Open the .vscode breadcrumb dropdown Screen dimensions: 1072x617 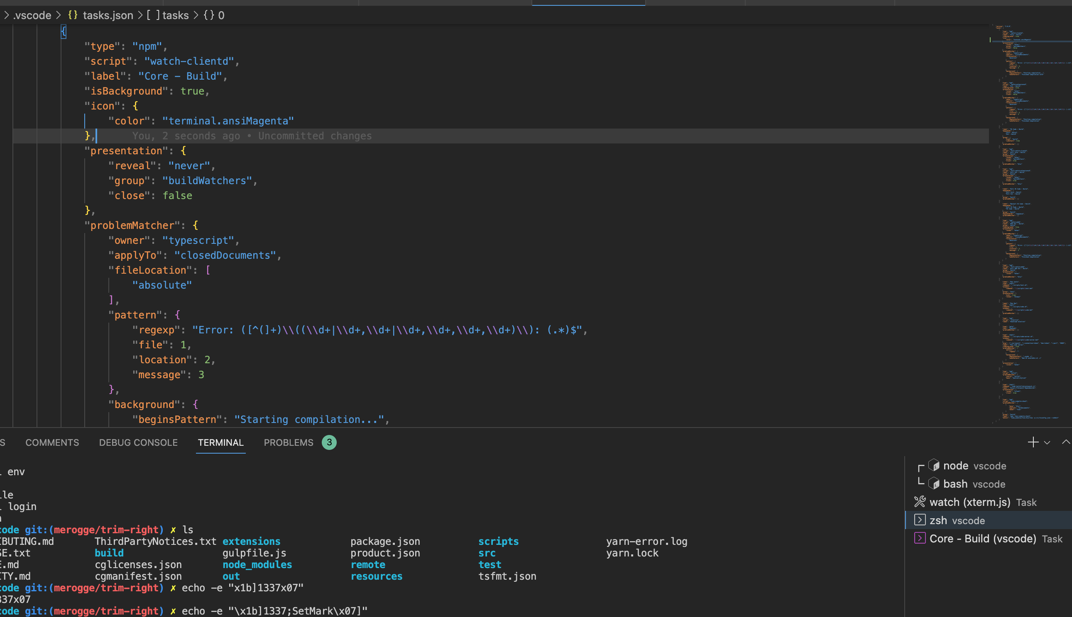[x=32, y=15]
